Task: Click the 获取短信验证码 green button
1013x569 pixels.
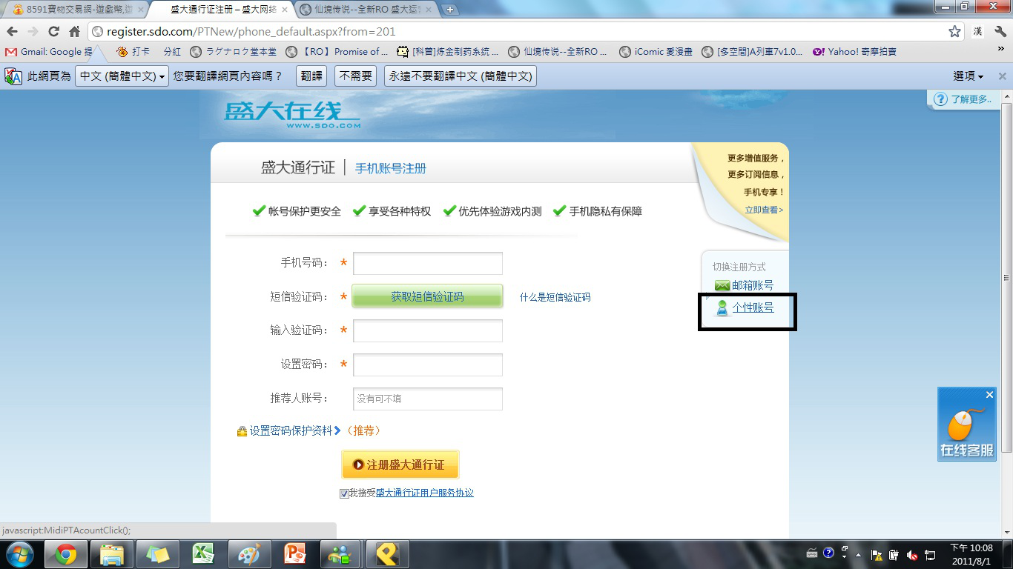Action: tap(427, 296)
